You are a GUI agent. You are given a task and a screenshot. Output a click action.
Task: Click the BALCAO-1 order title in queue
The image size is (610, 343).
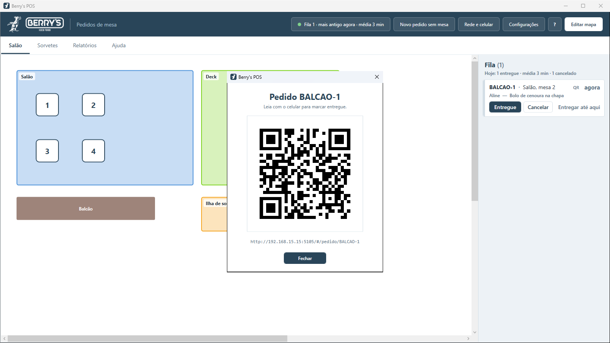pos(502,87)
